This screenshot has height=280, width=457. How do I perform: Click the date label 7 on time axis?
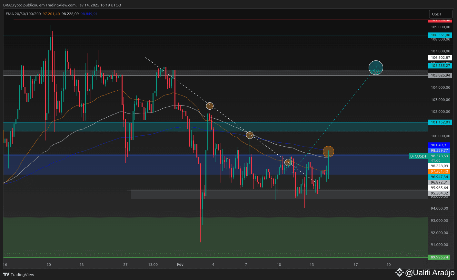tap(246, 265)
